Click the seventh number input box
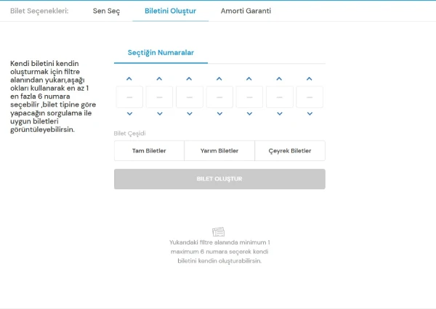This screenshot has height=309, width=436. (309, 96)
